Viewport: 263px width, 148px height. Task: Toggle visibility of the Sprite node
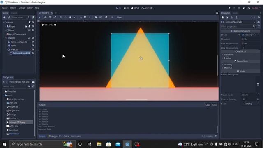click(x=33, y=46)
